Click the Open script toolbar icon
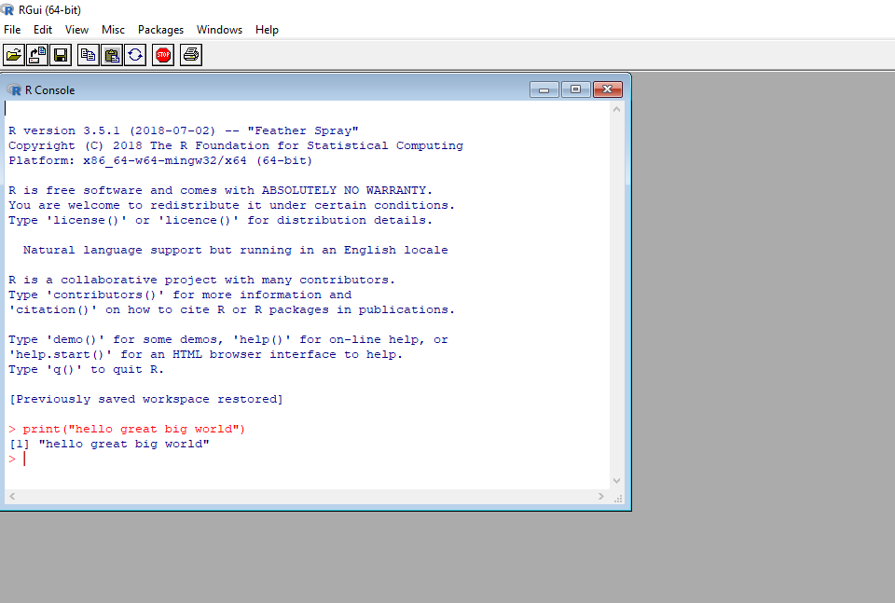The width and height of the screenshot is (895, 603). [x=14, y=55]
